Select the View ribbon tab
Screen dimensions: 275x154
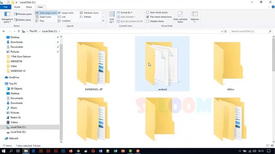[x=40, y=7]
